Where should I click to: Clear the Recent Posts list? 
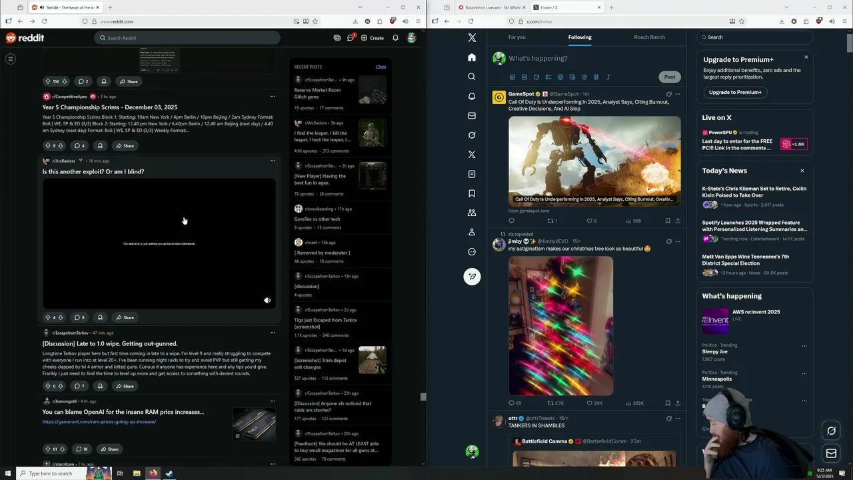tap(381, 67)
